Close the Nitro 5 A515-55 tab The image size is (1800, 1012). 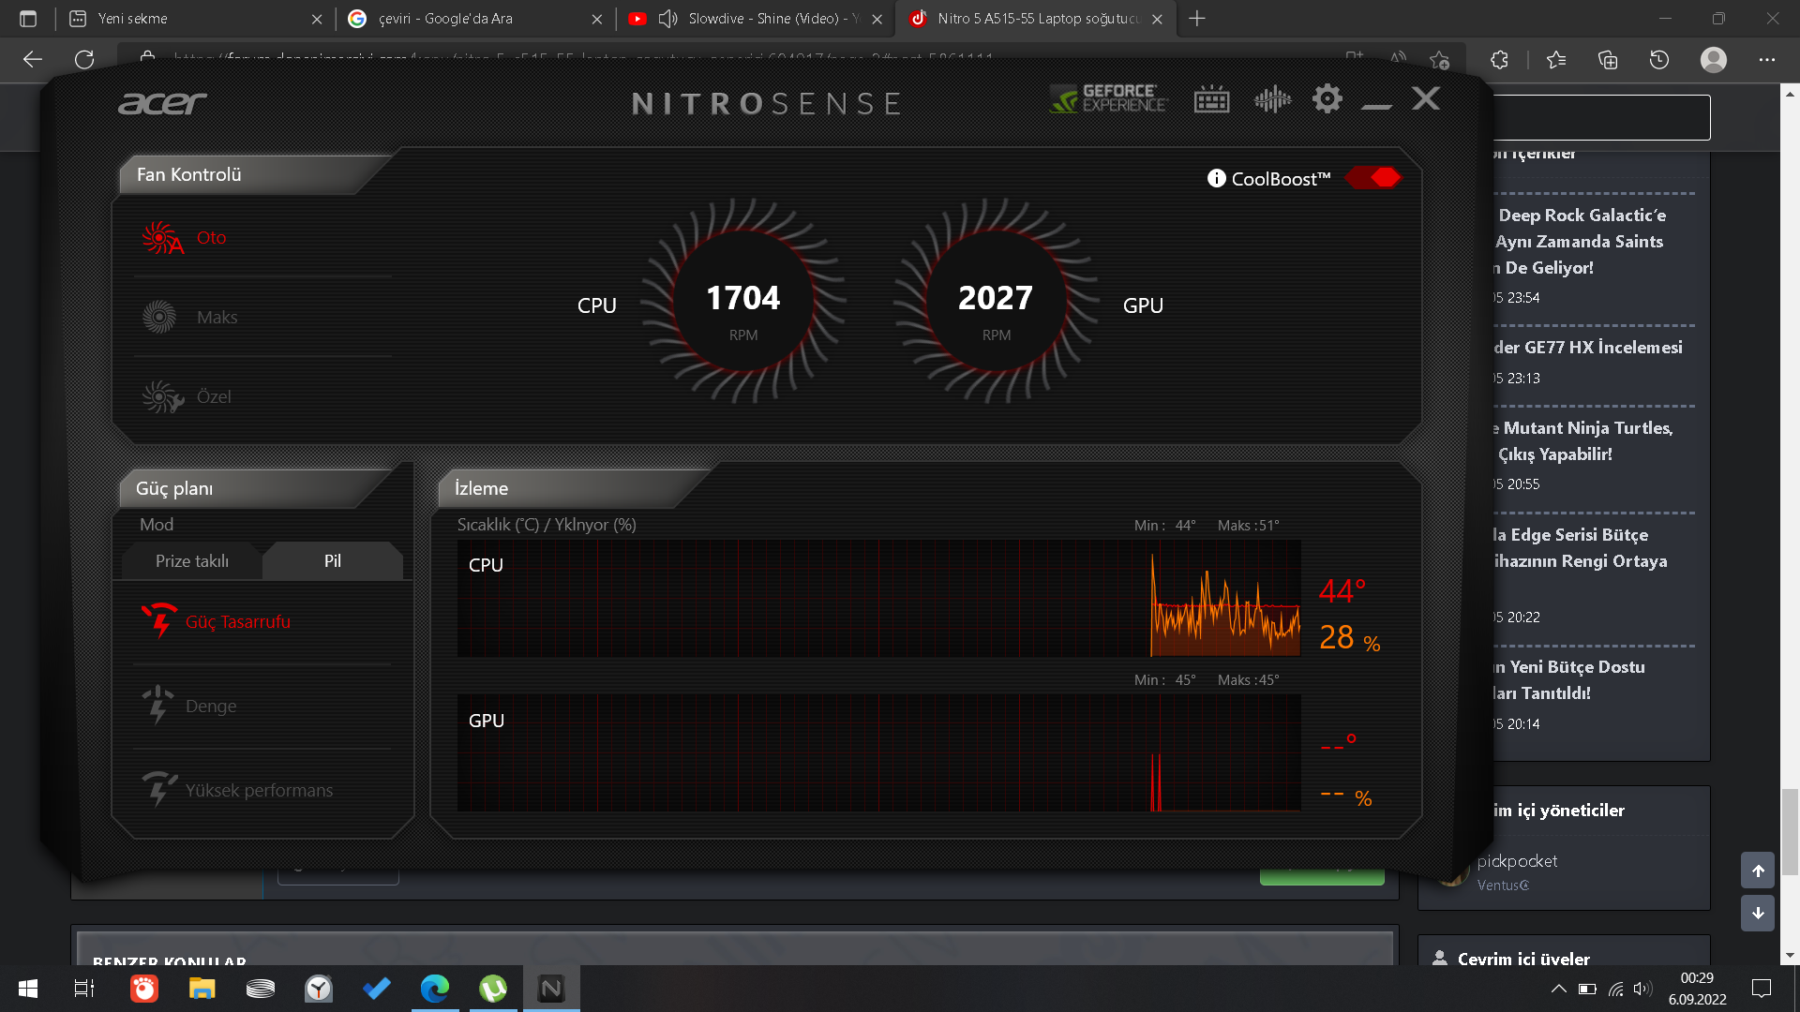1157,19
